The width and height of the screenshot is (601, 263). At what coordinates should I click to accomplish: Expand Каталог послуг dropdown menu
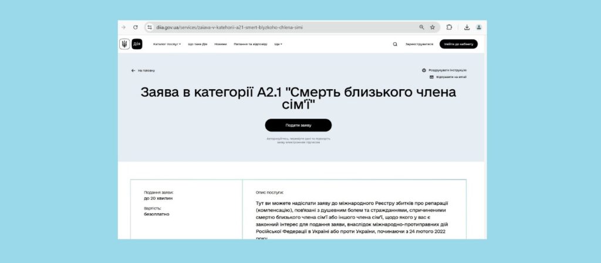pyautogui.click(x=167, y=44)
